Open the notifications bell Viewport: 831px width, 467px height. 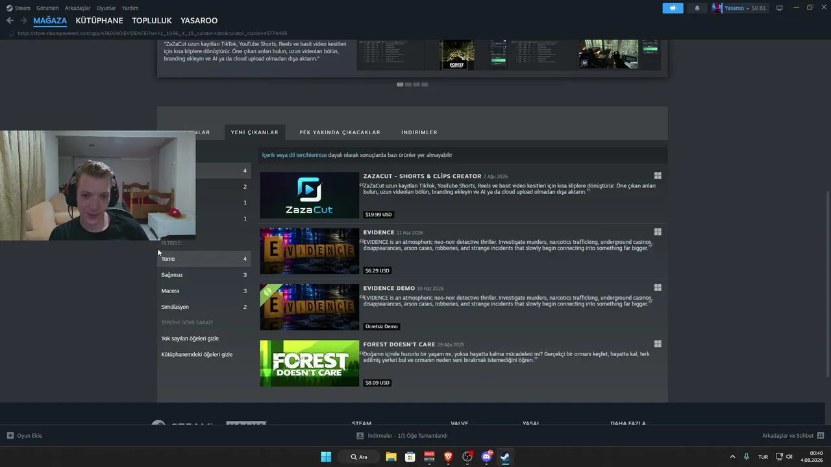point(697,8)
